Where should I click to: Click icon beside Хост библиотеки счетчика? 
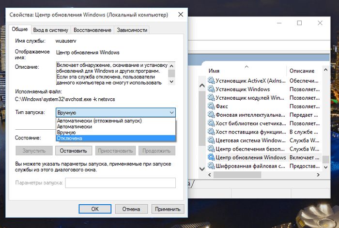211,123
